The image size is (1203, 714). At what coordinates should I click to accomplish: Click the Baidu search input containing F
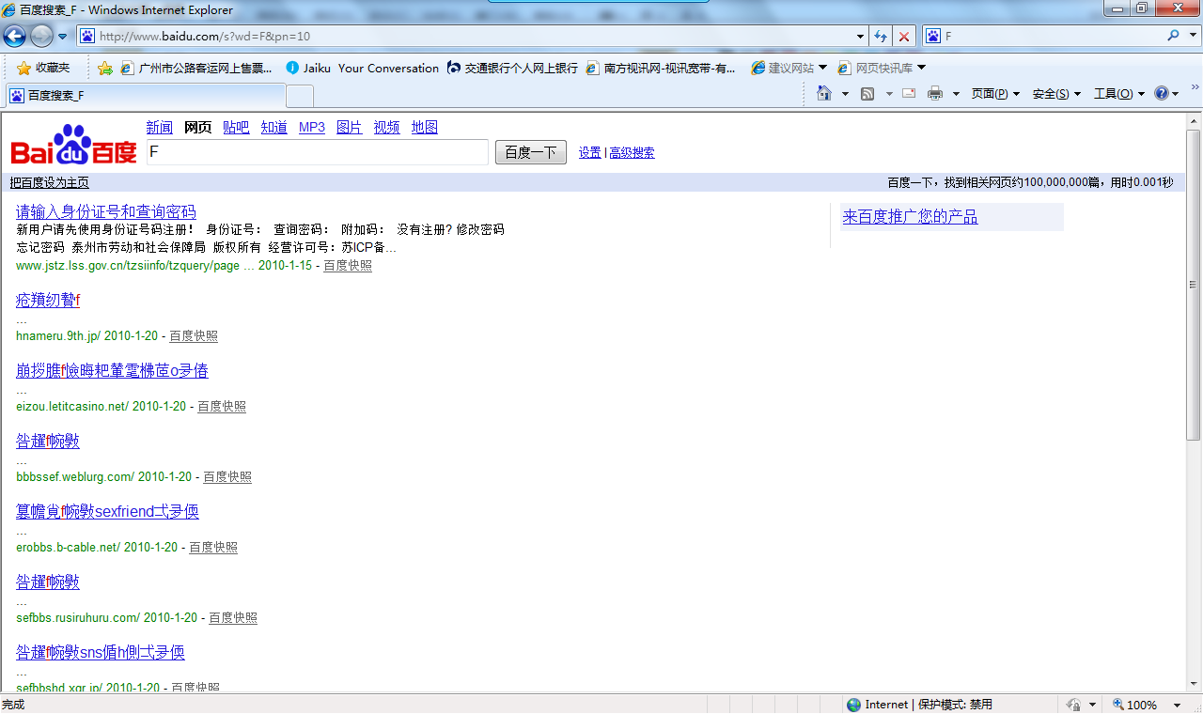[318, 152]
